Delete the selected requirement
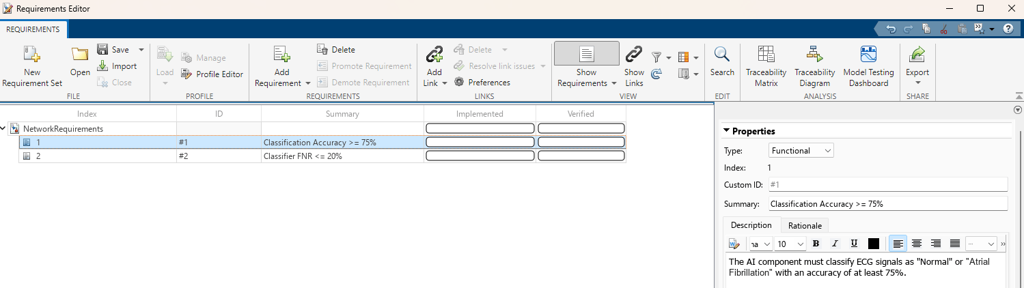Screen dimensions: 1024x288 337,50
